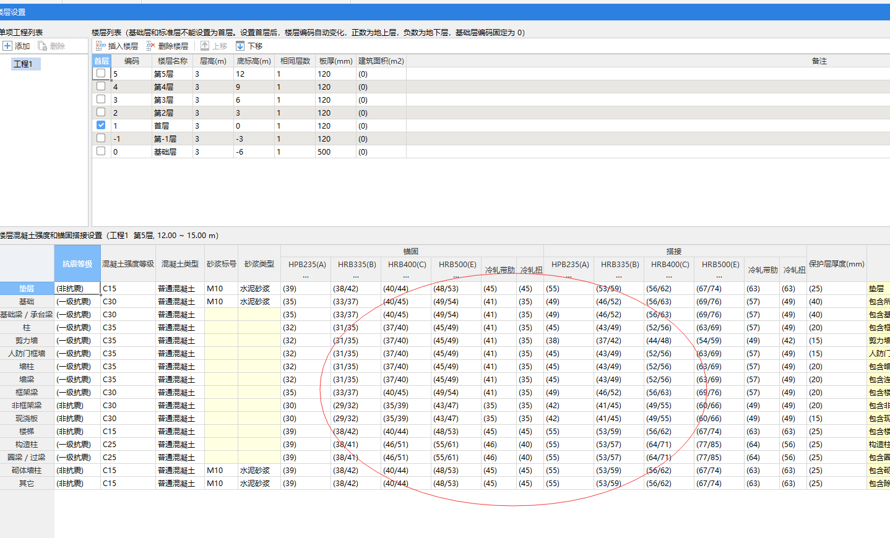Click the 板厚(mm) column header
The width and height of the screenshot is (890, 538).
[x=335, y=61]
